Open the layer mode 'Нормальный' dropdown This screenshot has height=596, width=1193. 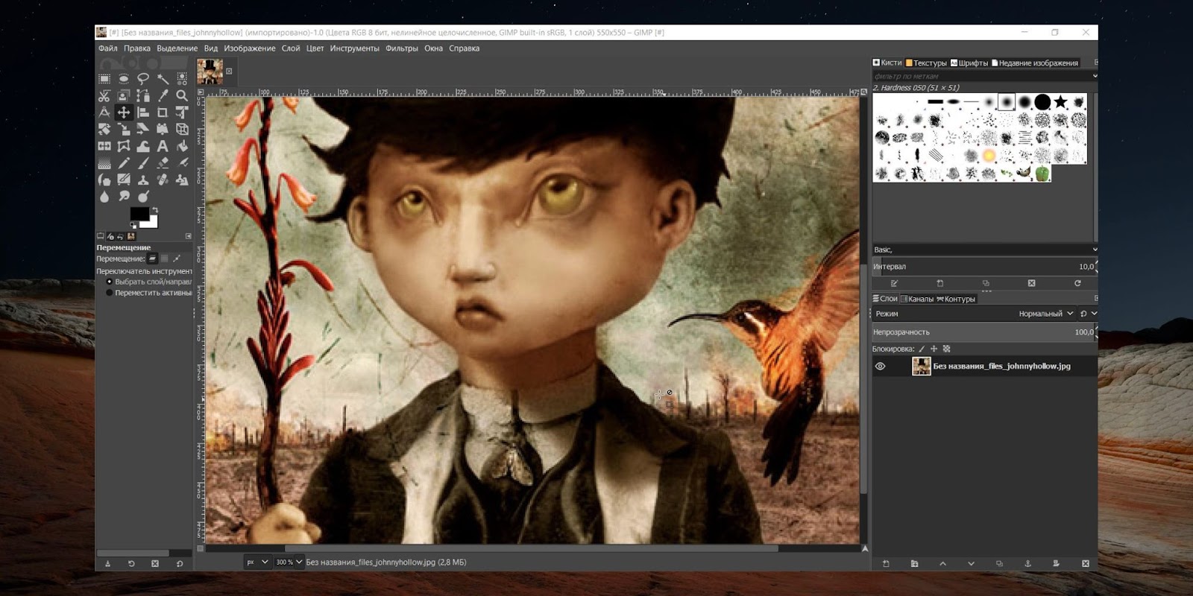[x=1046, y=314]
